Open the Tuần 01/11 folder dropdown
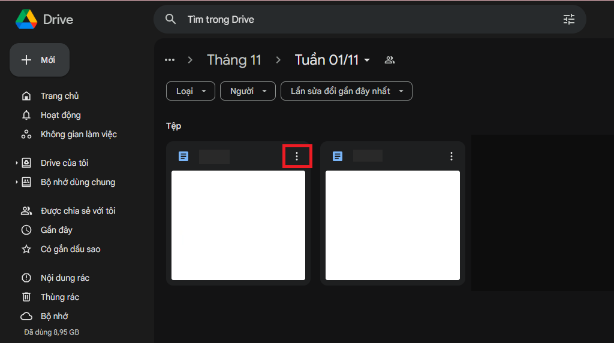The height and width of the screenshot is (343, 614). tap(367, 60)
